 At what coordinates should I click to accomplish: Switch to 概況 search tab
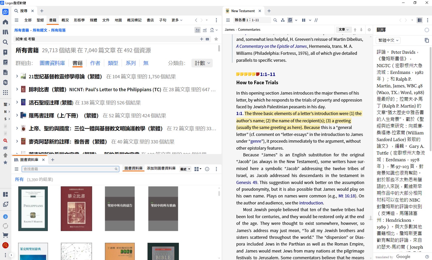pyautogui.click(x=65, y=20)
